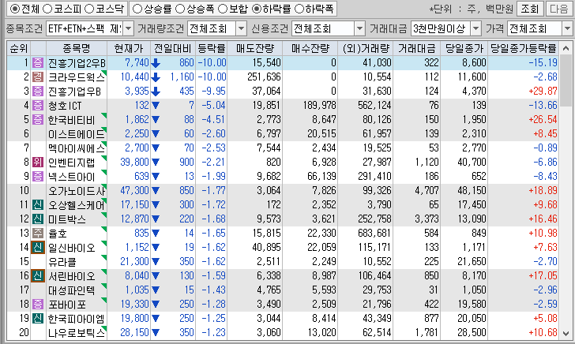Click the 주 badge for 율호
The image size is (575, 344).
[38, 233]
